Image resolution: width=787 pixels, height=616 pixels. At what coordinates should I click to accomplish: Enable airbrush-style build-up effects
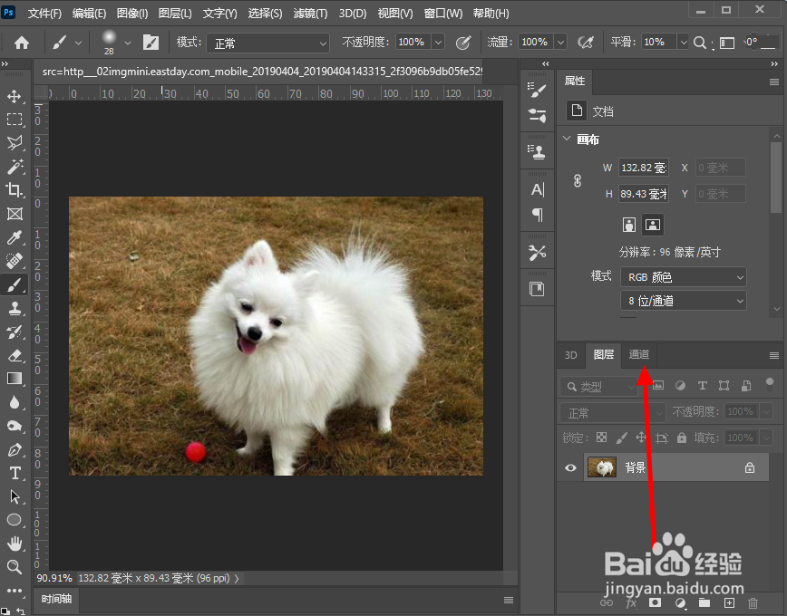tap(585, 43)
